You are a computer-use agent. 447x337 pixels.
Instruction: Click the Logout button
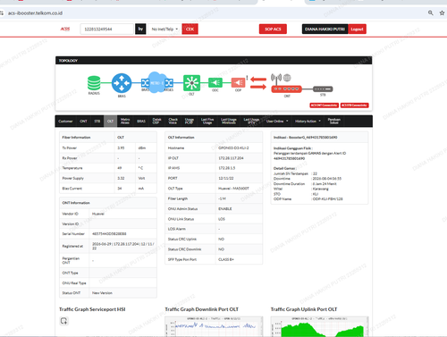point(357,29)
